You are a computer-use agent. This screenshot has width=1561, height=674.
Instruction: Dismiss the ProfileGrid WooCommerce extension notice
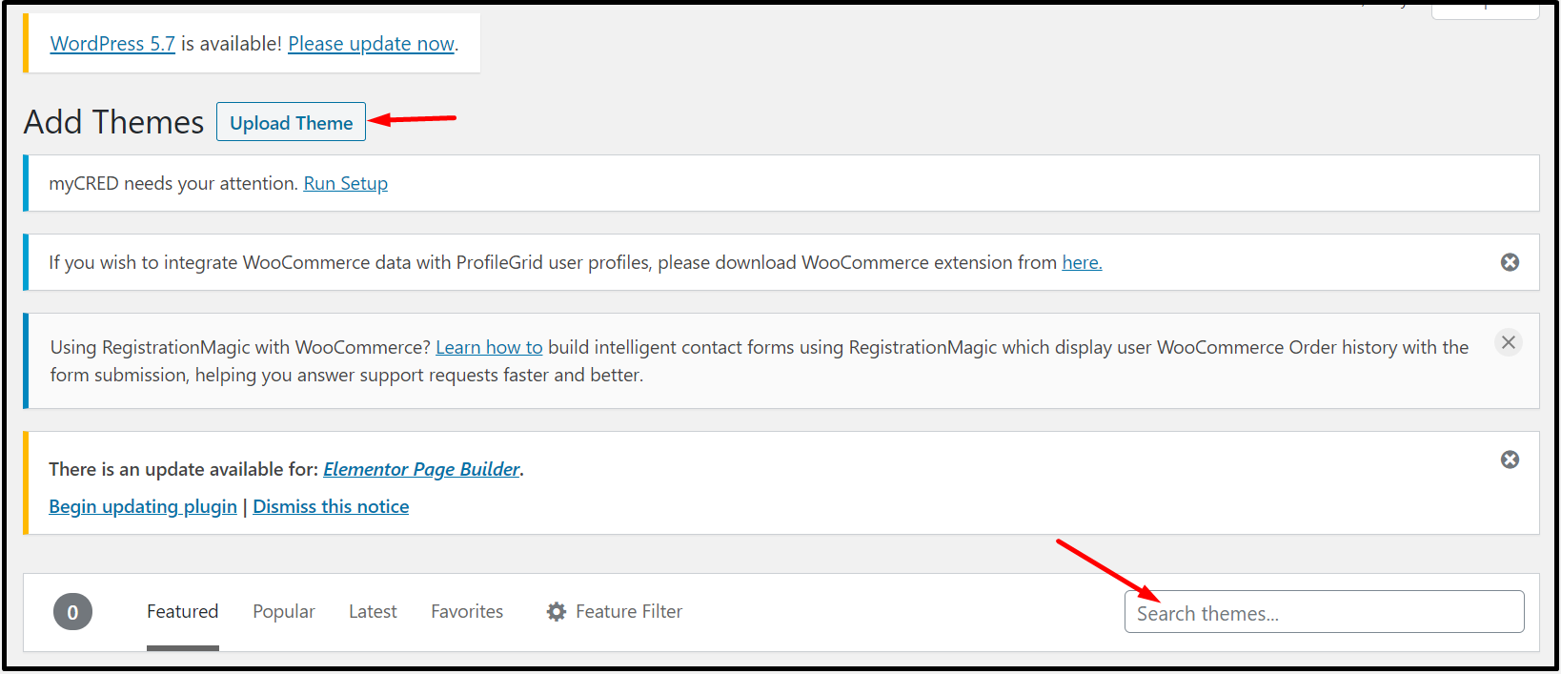point(1510,262)
